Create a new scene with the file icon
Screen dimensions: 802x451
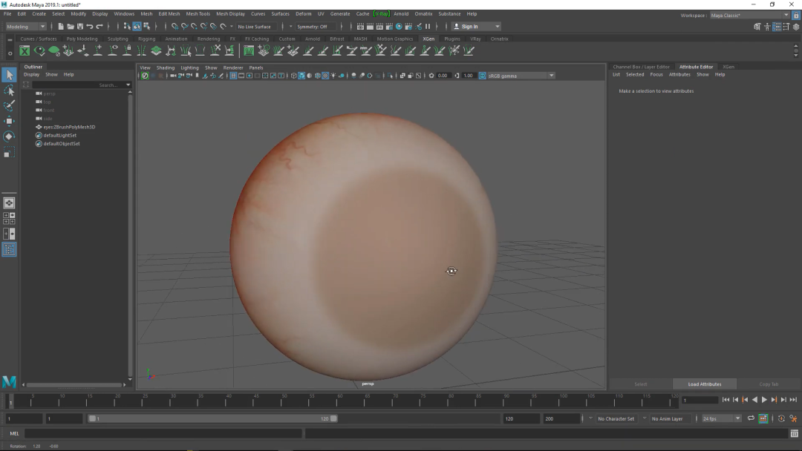[x=60, y=27]
